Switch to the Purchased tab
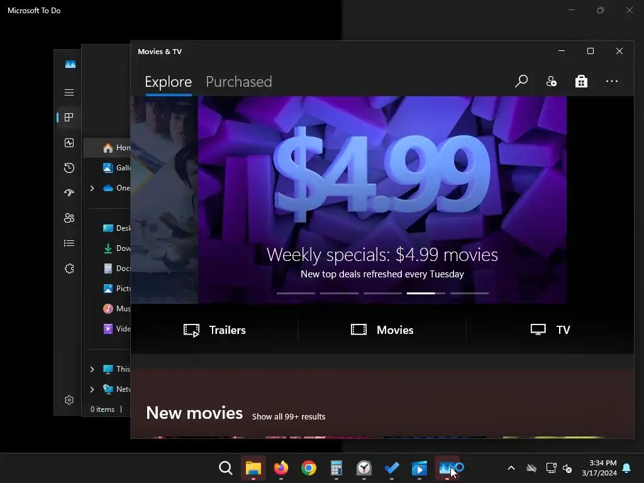This screenshot has height=483, width=644. 238,82
